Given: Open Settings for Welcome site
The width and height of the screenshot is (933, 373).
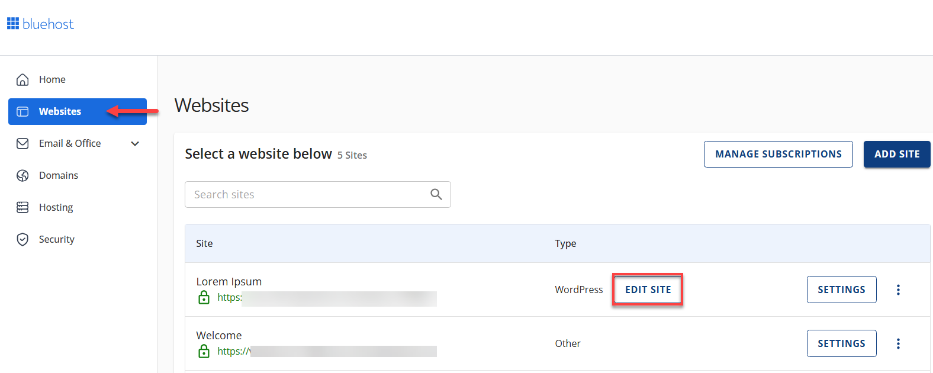Looking at the screenshot, I should click(x=841, y=343).
